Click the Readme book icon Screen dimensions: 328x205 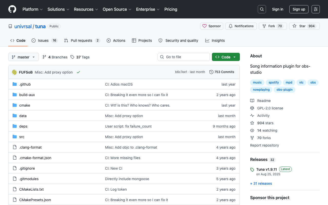(x=252, y=101)
